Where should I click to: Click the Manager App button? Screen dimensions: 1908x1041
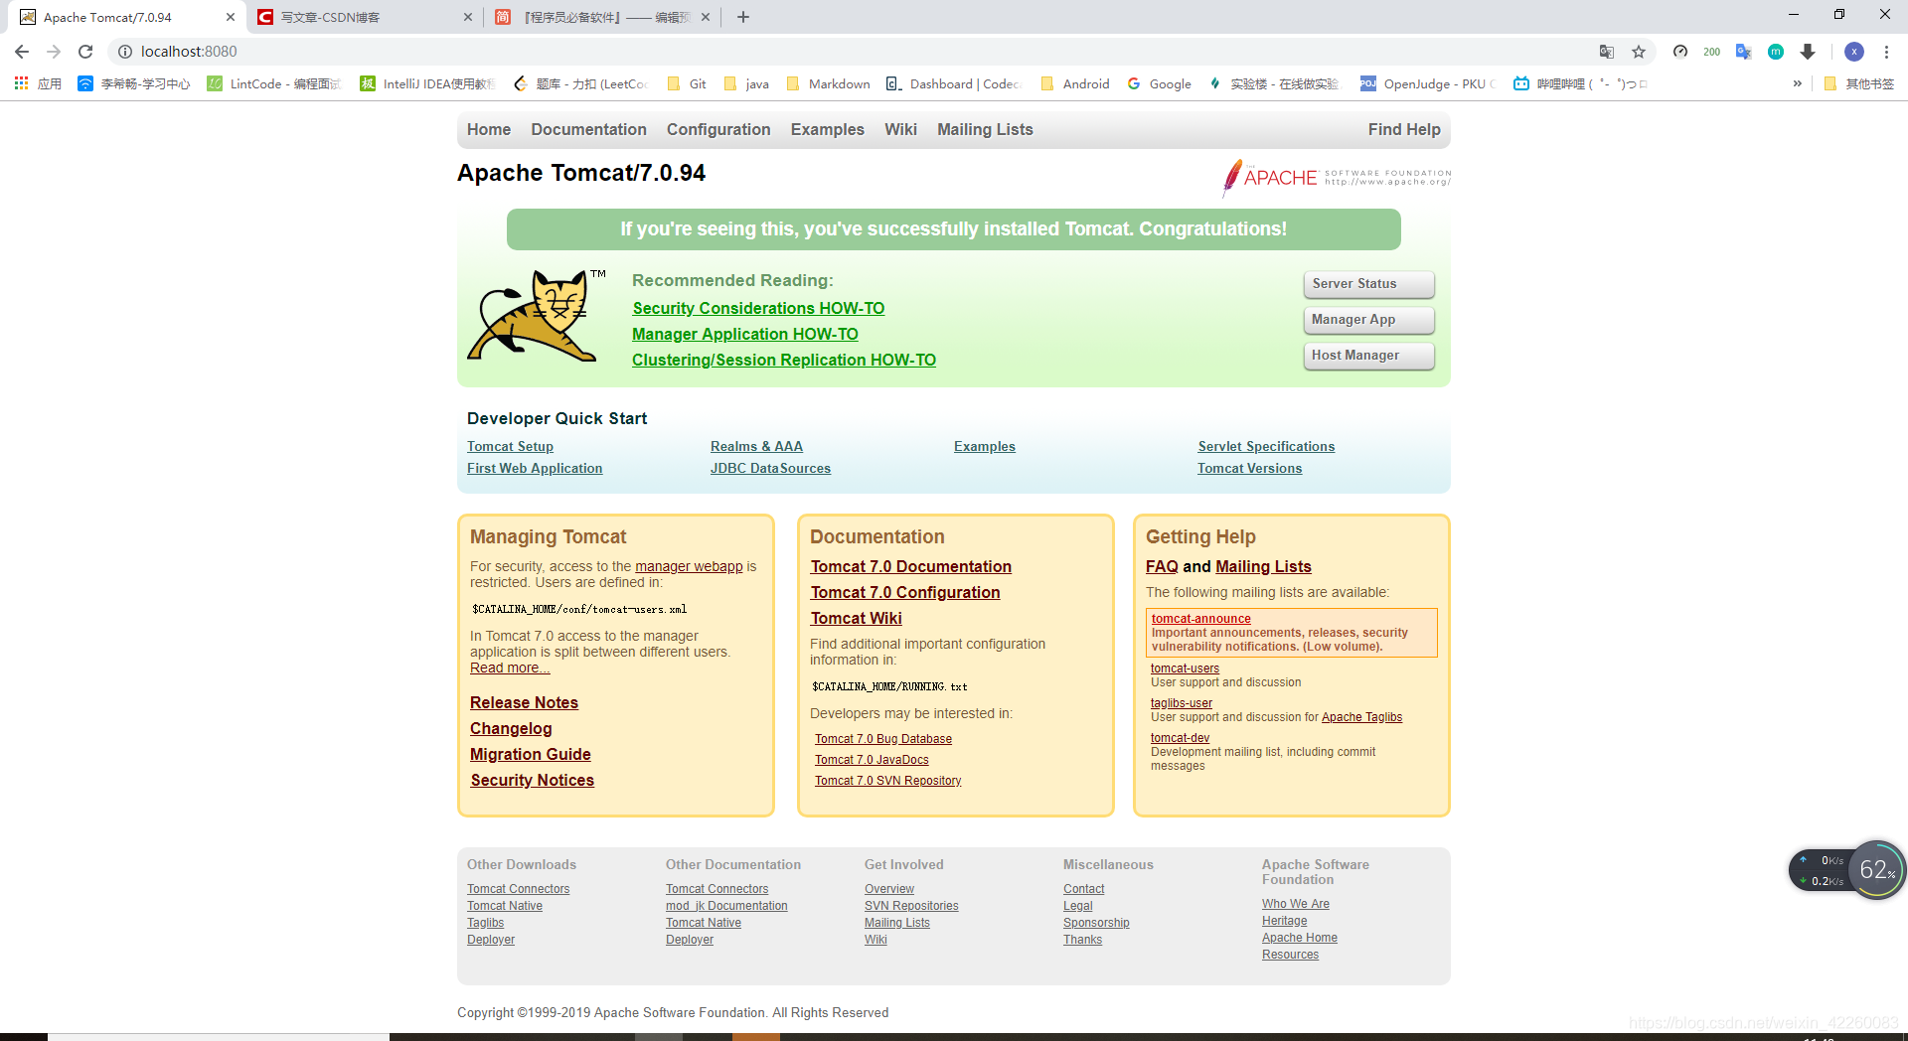click(1368, 320)
